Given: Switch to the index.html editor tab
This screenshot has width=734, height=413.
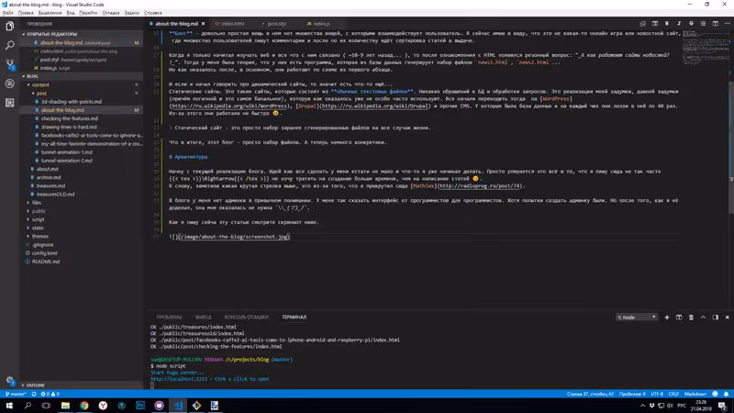Looking at the screenshot, I should coord(233,24).
